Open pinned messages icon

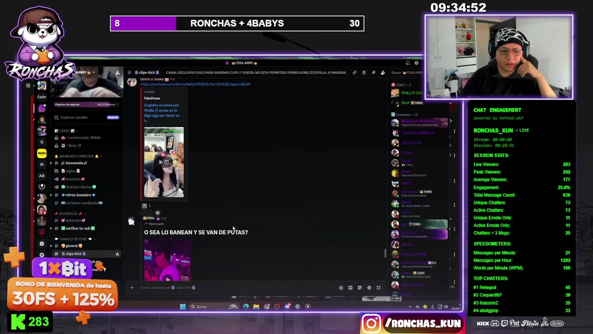(373, 72)
